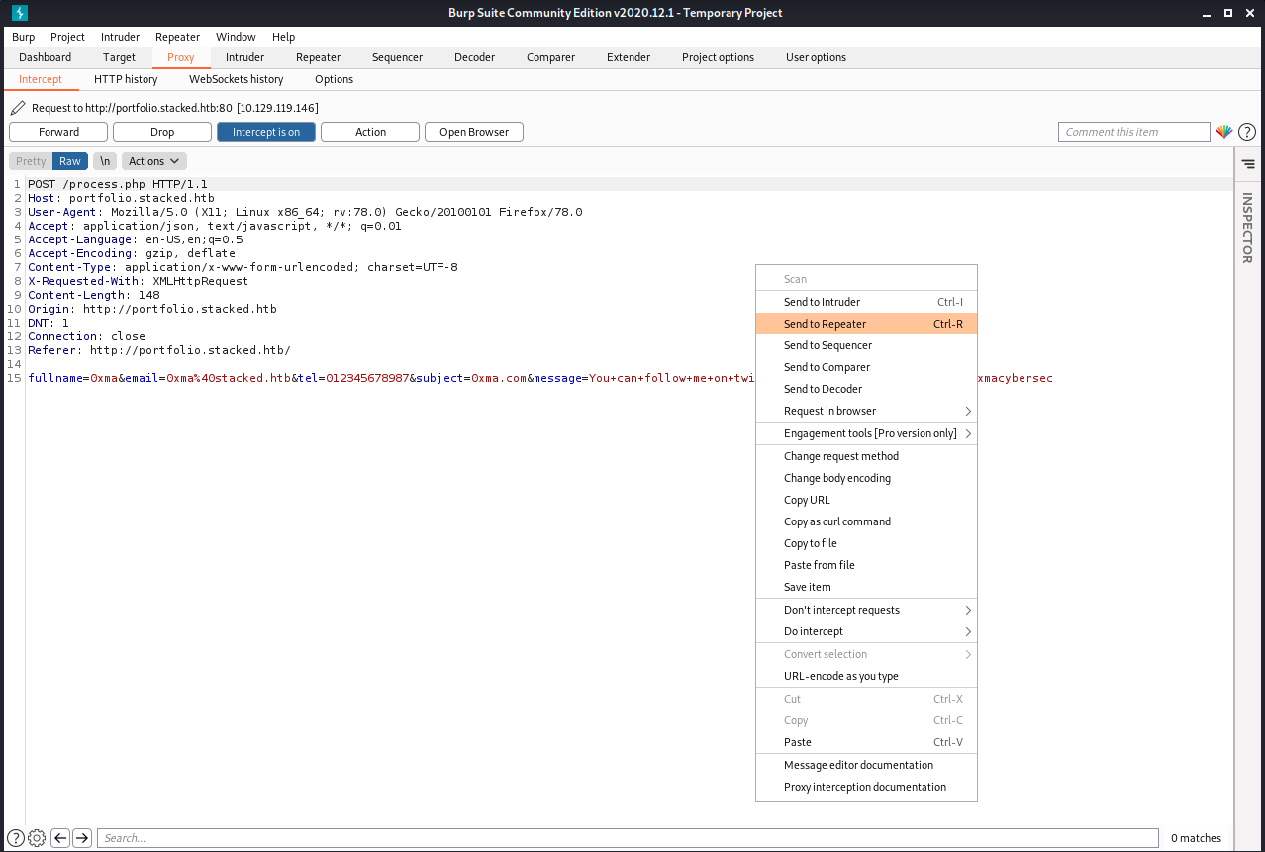Image resolution: width=1265 pixels, height=852 pixels.
Task: Switch to the Intruder tool tab
Action: click(244, 57)
